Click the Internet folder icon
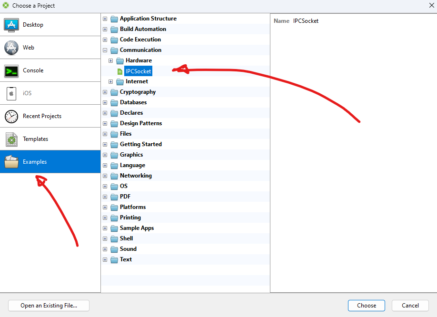This screenshot has width=437, height=317. 120,81
